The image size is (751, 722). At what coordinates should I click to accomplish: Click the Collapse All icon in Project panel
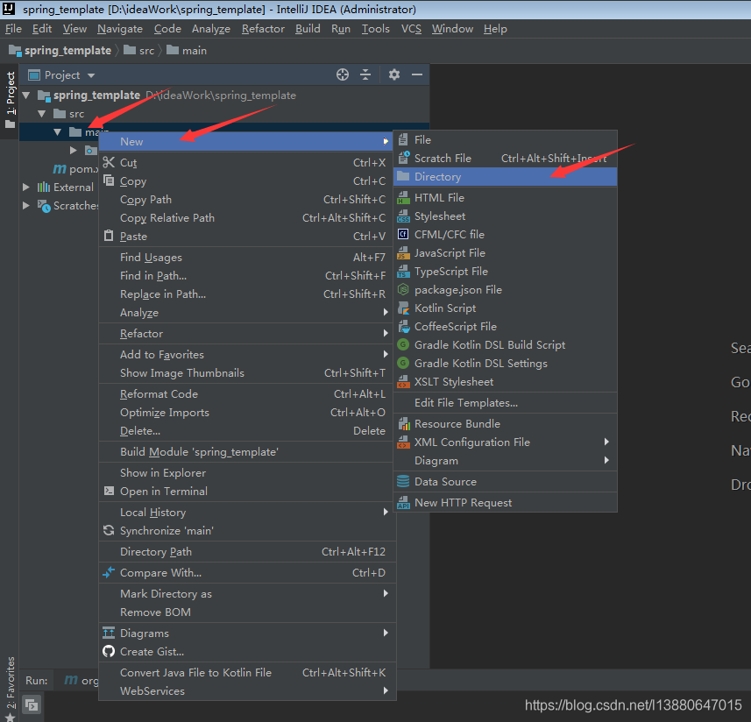coord(365,74)
